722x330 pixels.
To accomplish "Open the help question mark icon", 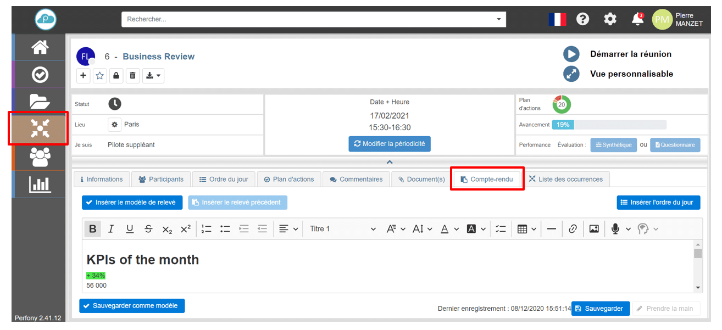I will click(582, 19).
